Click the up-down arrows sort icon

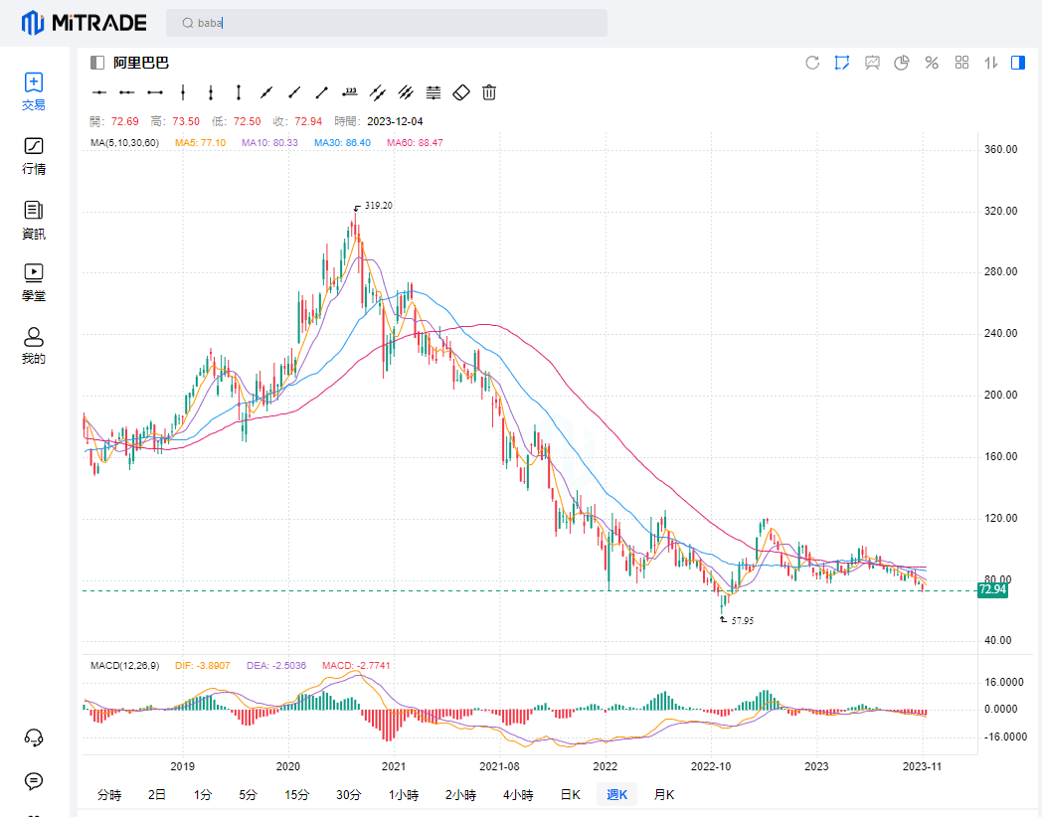click(990, 63)
